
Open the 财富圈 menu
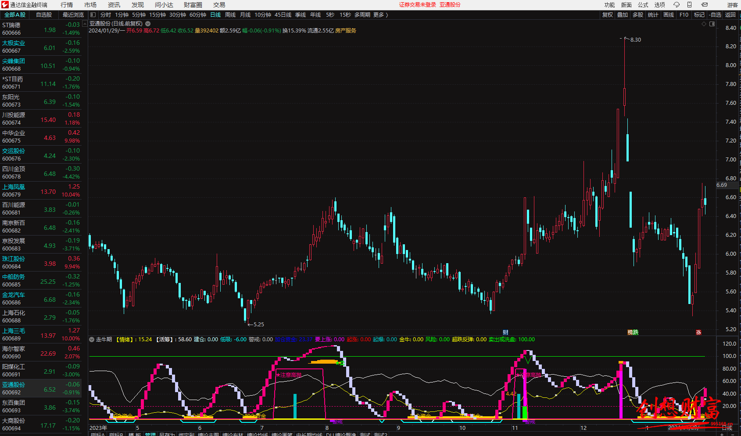(x=193, y=5)
